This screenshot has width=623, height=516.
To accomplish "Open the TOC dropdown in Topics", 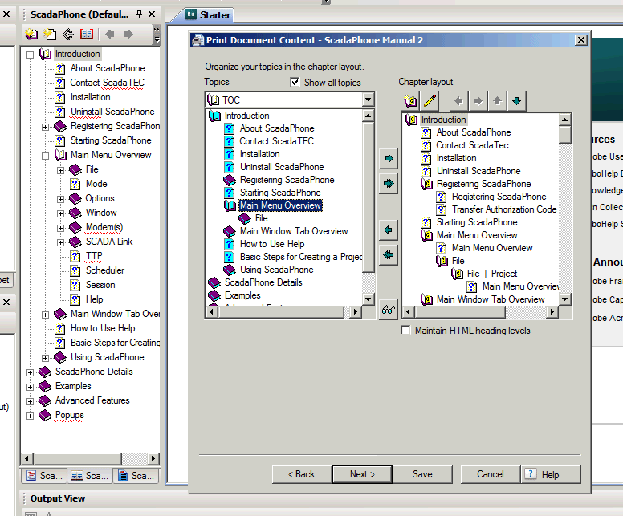I will coord(369,100).
